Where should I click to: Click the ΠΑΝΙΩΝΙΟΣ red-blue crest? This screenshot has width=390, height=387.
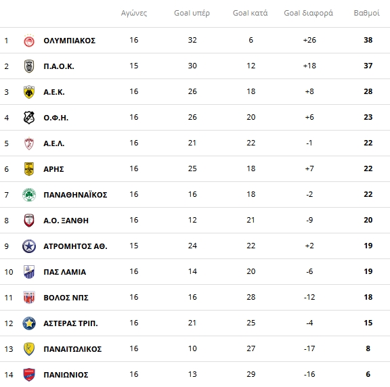[x=29, y=375]
